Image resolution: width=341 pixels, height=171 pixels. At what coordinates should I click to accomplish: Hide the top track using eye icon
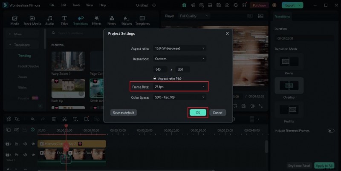33,144
